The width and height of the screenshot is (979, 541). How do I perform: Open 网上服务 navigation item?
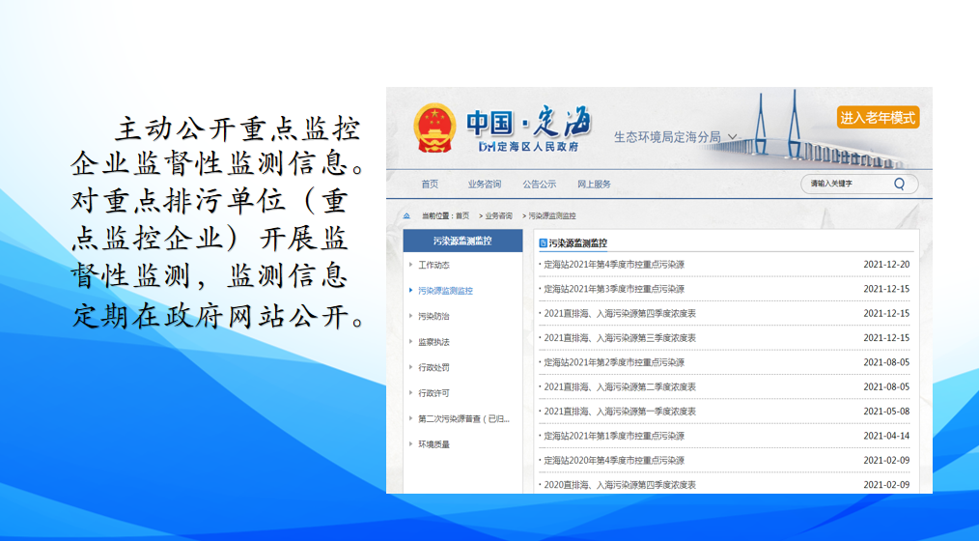pyautogui.click(x=594, y=184)
